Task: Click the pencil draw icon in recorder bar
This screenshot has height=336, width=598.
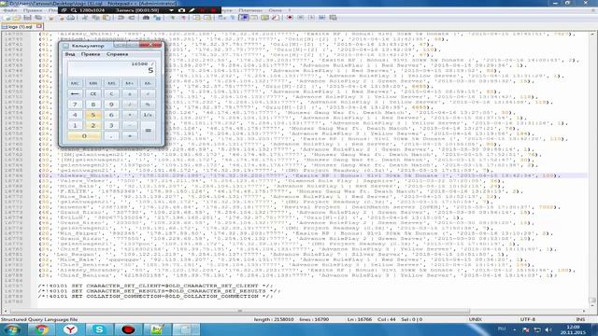Action: (192, 10)
